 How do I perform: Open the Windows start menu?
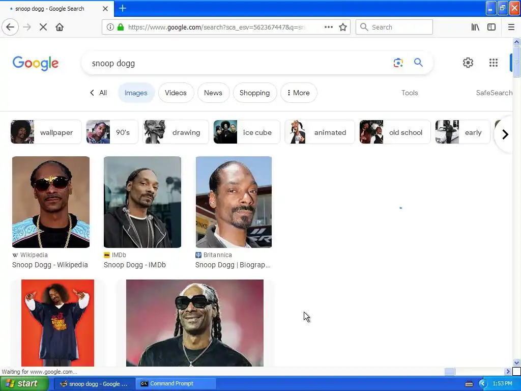24,383
